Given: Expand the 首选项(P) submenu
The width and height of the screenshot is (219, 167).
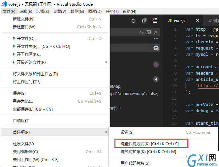Looking at the screenshot, I should (55, 132).
